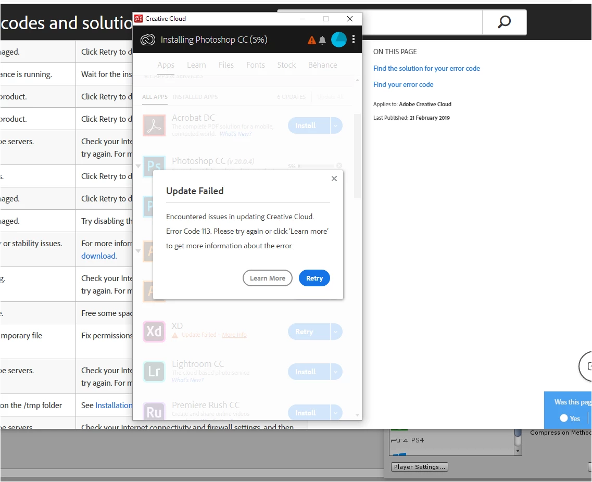
Task: Open the 'download' link in table
Action: 99,256
